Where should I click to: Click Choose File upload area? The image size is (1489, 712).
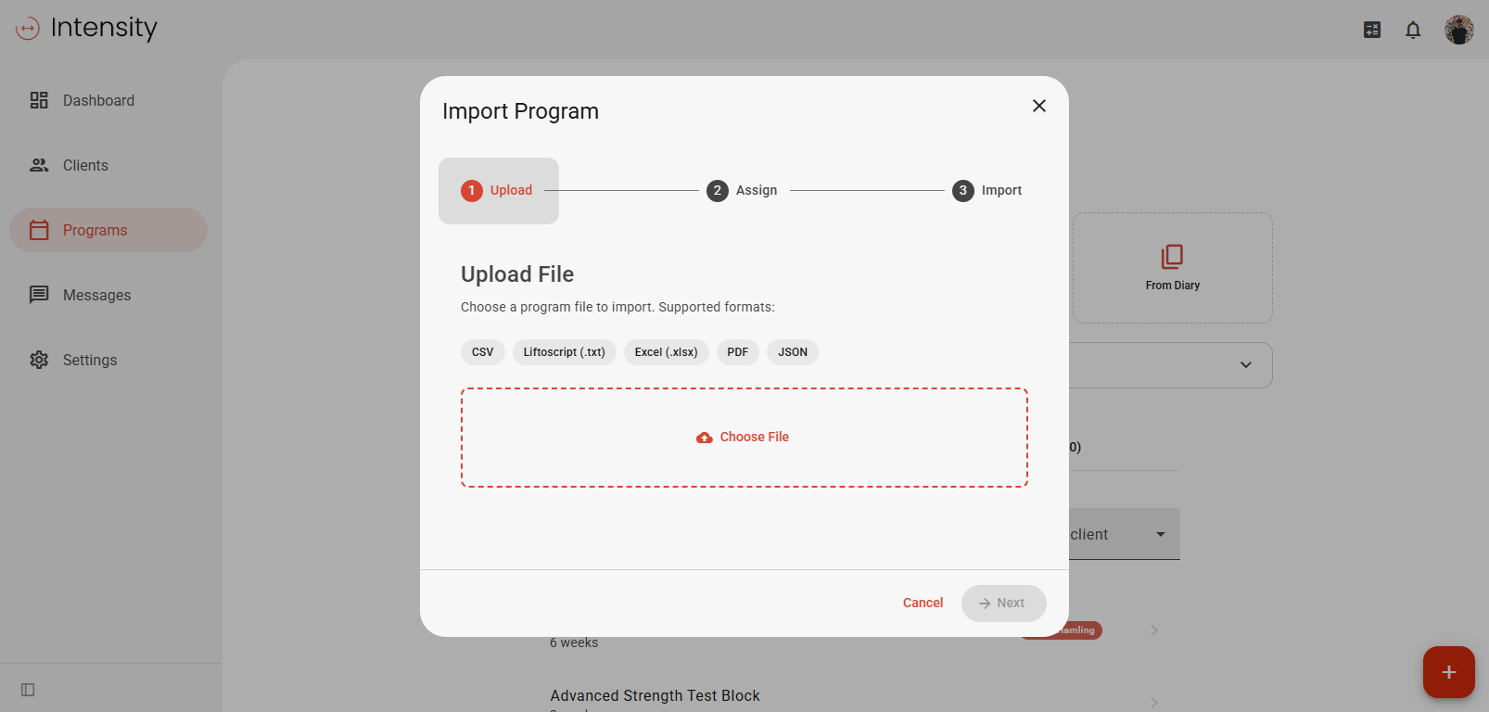click(744, 438)
